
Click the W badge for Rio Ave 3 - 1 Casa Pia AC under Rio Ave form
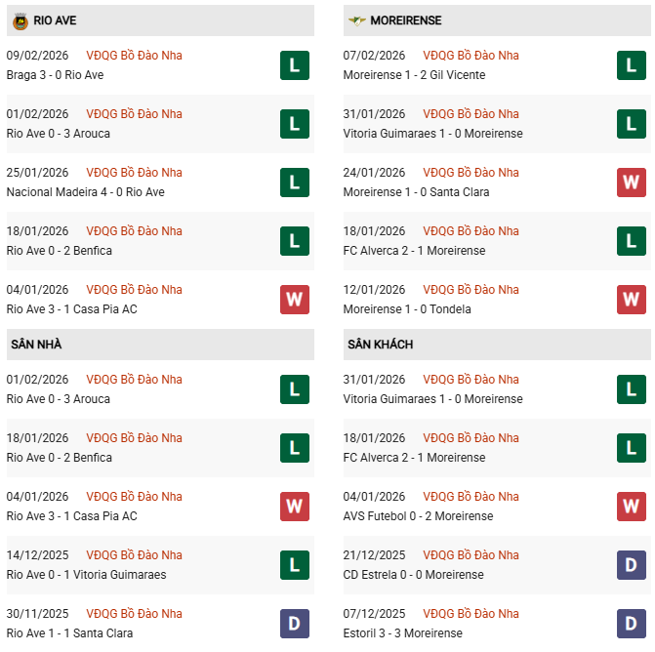pos(294,300)
